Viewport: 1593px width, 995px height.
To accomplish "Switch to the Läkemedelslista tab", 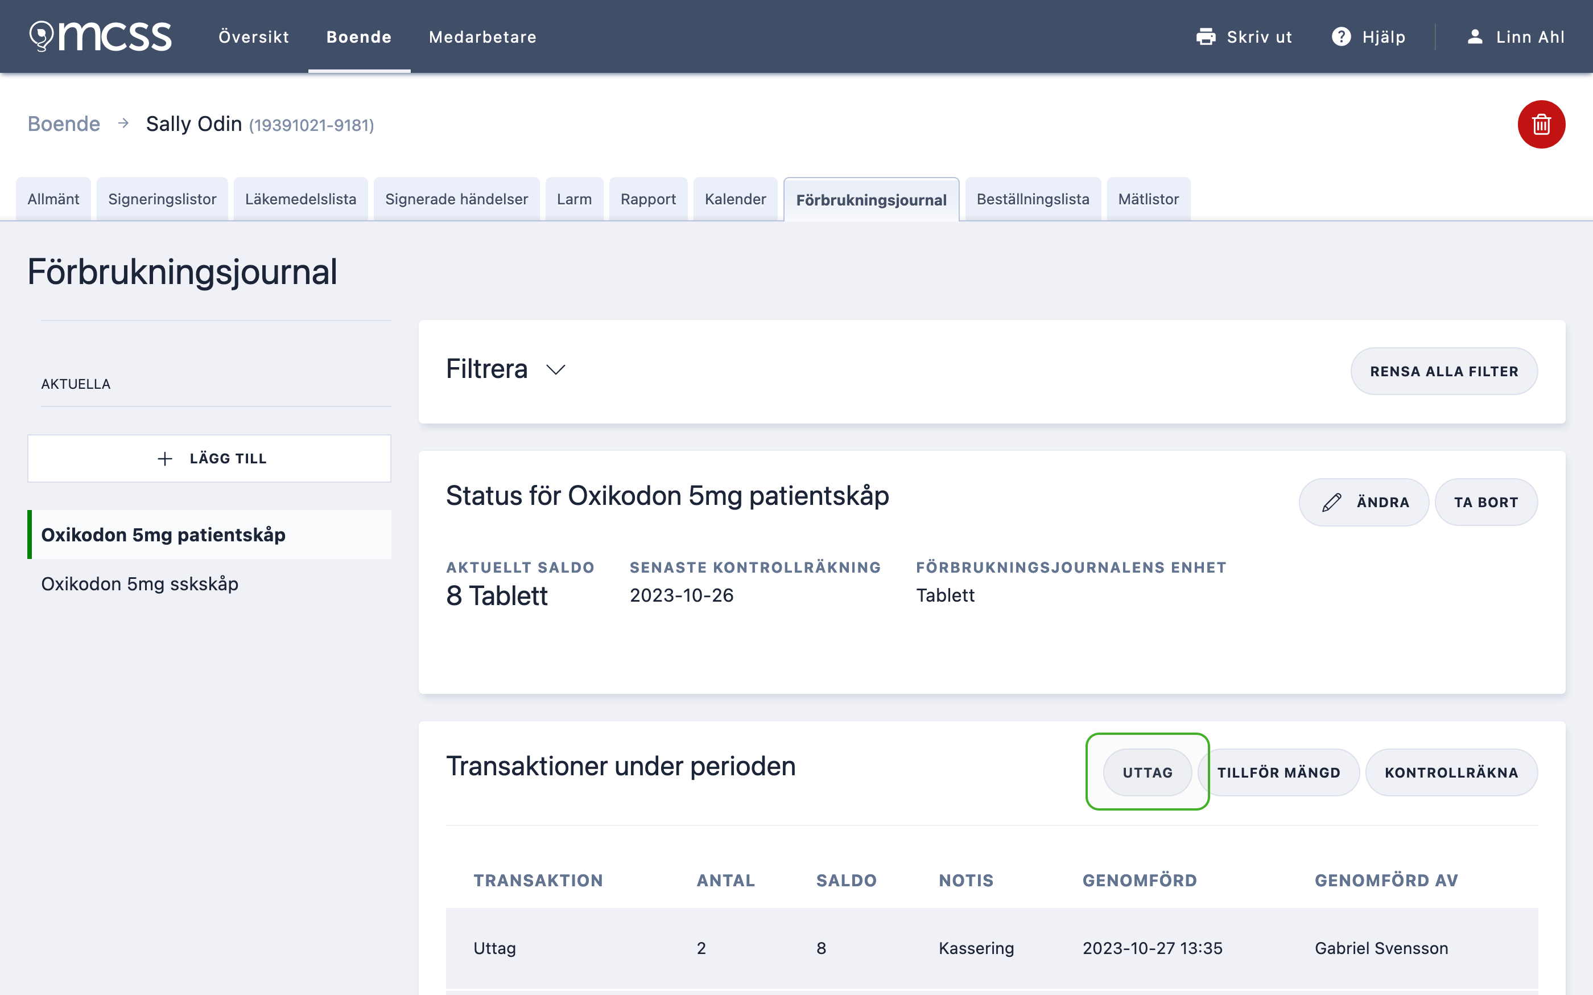I will tap(300, 199).
